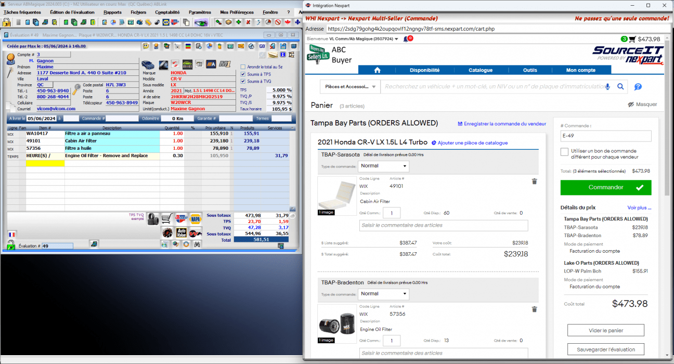Click the chat help bubble icon
This screenshot has height=364, width=674.
point(638,87)
